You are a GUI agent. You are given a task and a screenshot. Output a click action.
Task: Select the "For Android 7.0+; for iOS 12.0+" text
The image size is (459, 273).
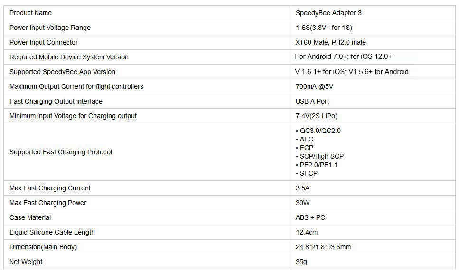click(343, 56)
